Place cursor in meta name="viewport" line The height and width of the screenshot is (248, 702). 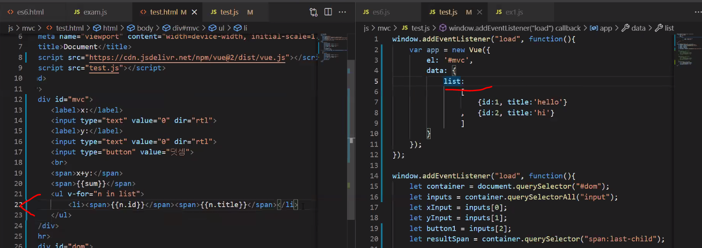tap(178, 36)
